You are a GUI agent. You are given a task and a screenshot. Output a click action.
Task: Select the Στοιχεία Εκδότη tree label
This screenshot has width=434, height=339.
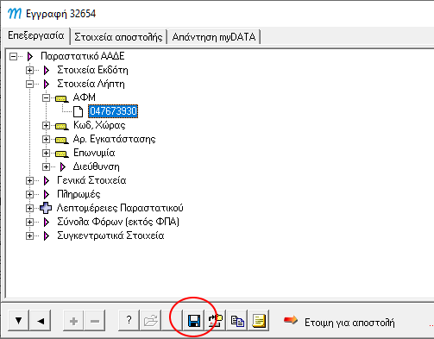[x=92, y=70]
